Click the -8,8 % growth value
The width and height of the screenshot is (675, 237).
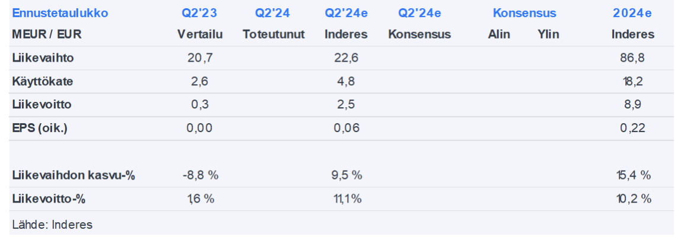pos(200,175)
